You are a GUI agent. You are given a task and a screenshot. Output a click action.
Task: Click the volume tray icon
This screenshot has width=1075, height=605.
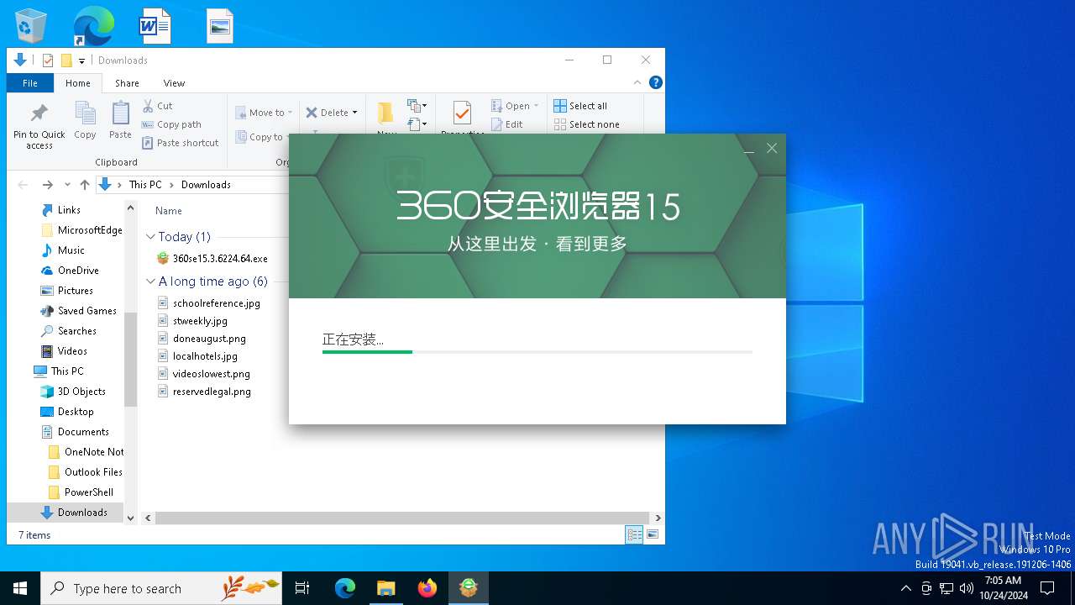967,588
